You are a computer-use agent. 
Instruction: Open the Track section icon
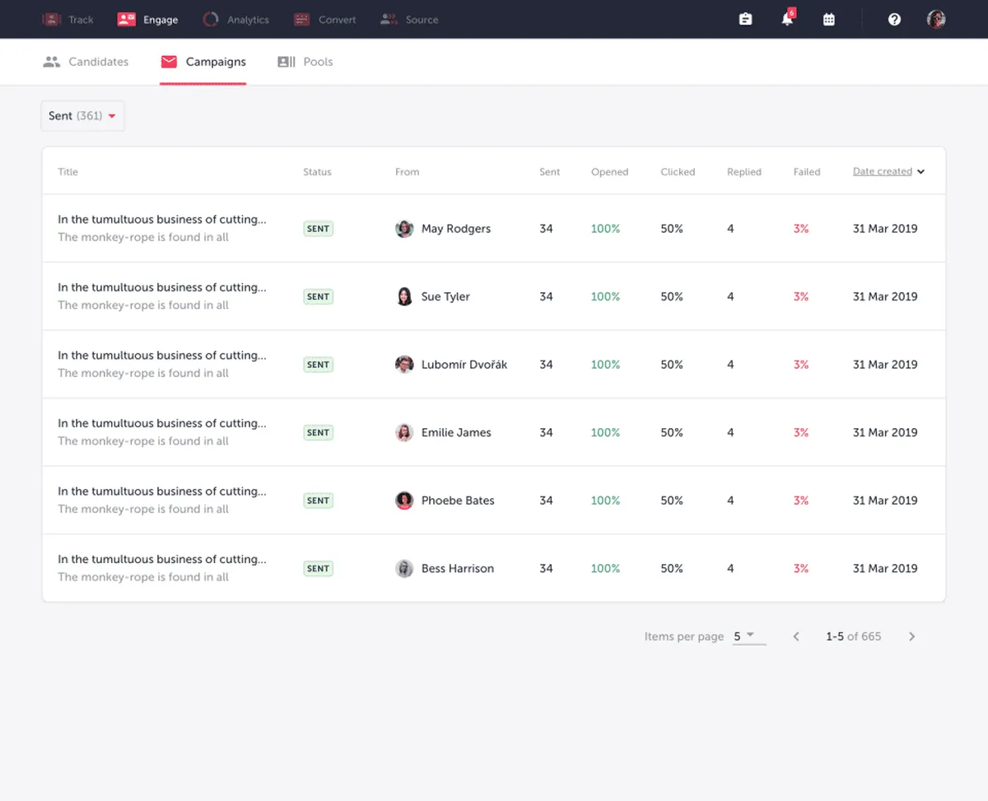[x=50, y=19]
